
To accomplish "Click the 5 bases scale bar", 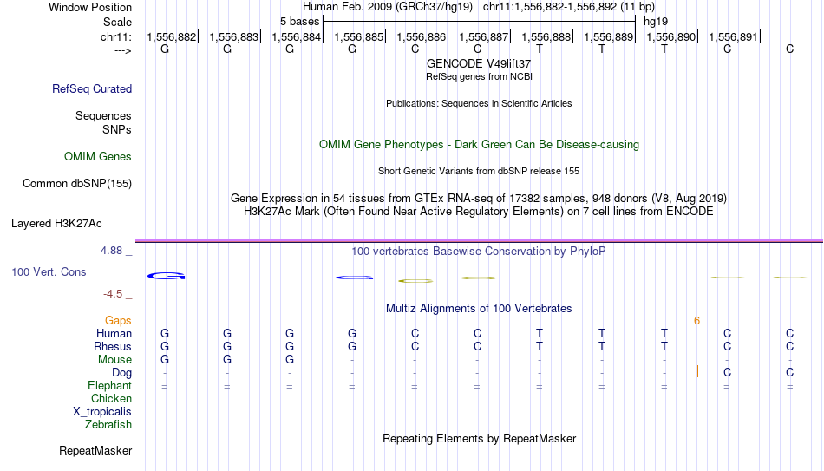I will 479,22.
